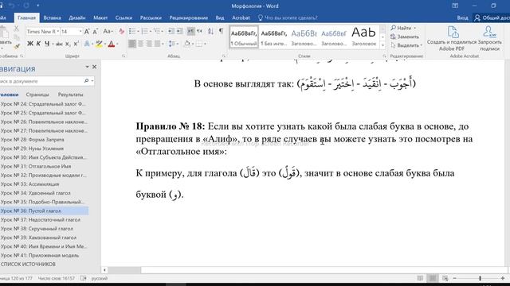Close the Navigation pane
Screen dimensions: 510x286
[94, 67]
